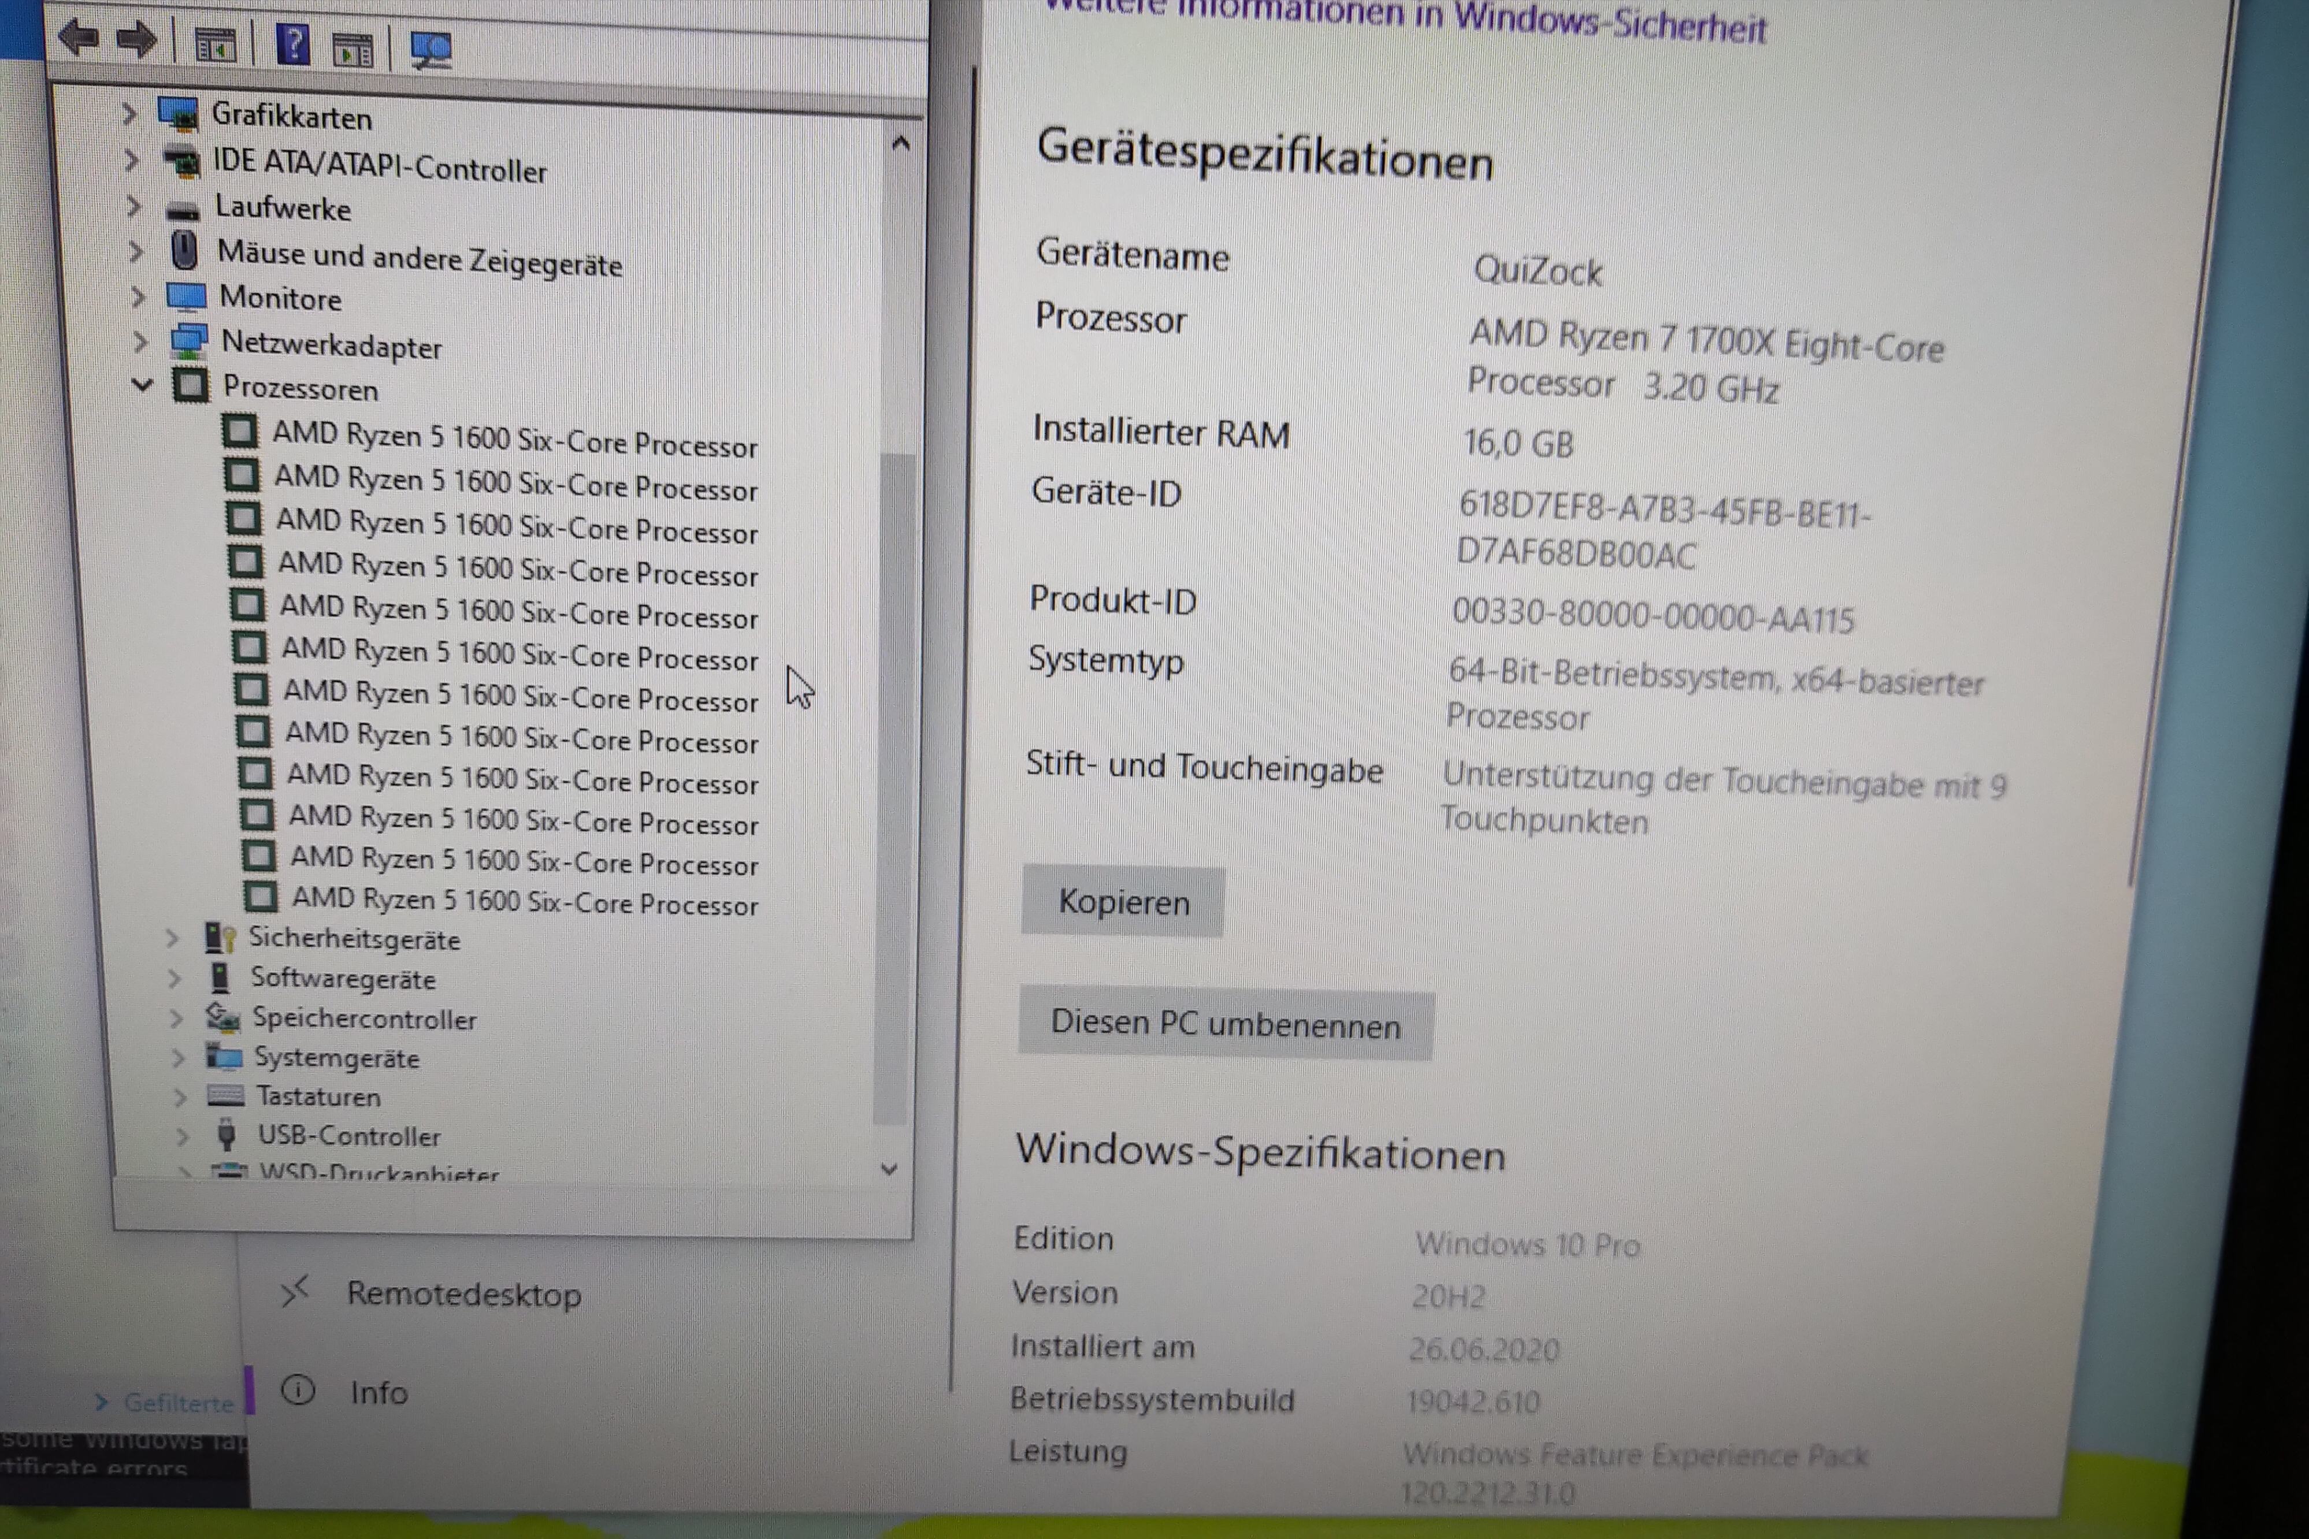Expand the Speichercontroller node
2309x1539 pixels.
pyautogui.click(x=176, y=1019)
